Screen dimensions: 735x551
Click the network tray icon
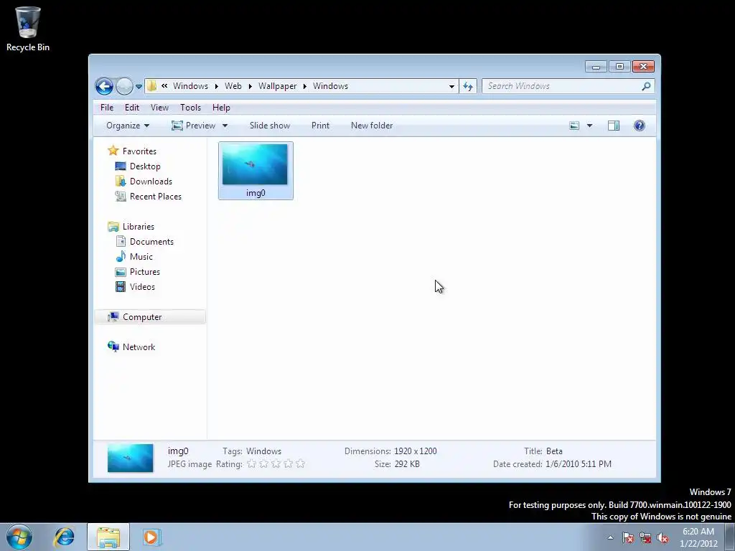[645, 537]
